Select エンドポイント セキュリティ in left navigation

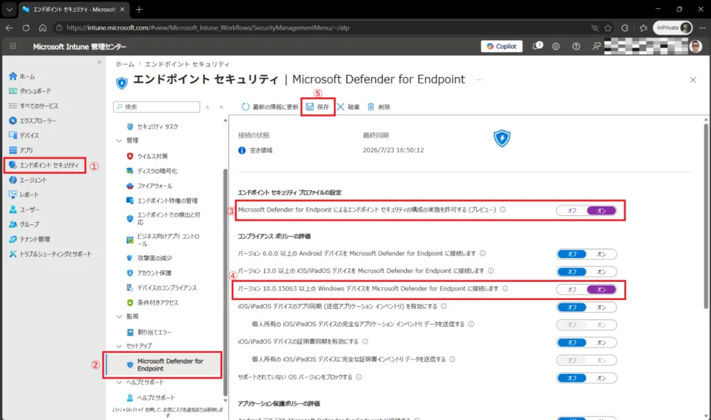[44, 165]
